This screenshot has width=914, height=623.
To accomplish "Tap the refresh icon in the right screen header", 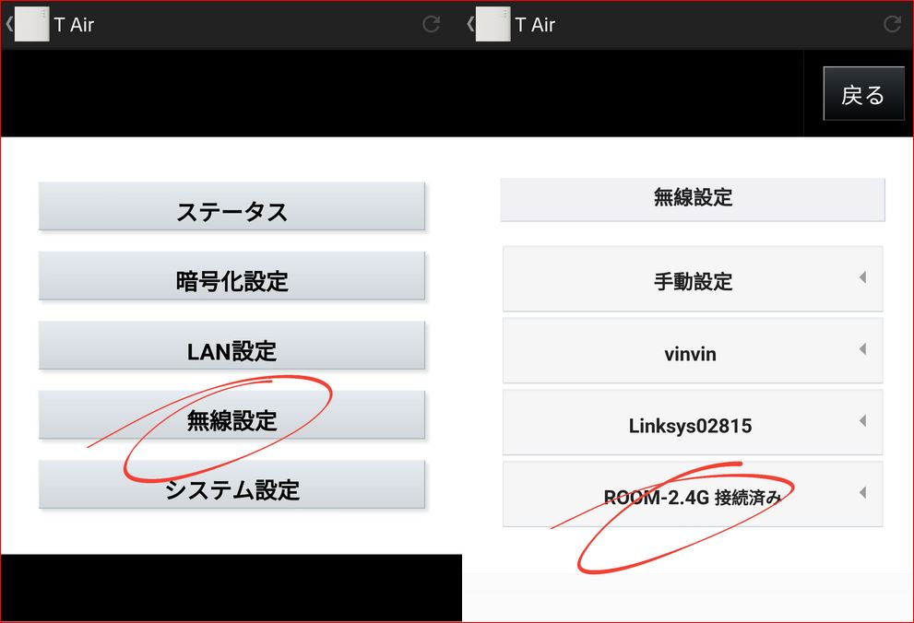I will 892,24.
